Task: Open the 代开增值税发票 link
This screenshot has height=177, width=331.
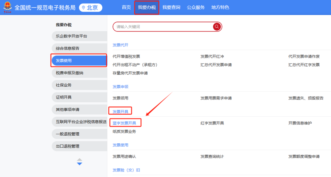Action: (x=126, y=56)
